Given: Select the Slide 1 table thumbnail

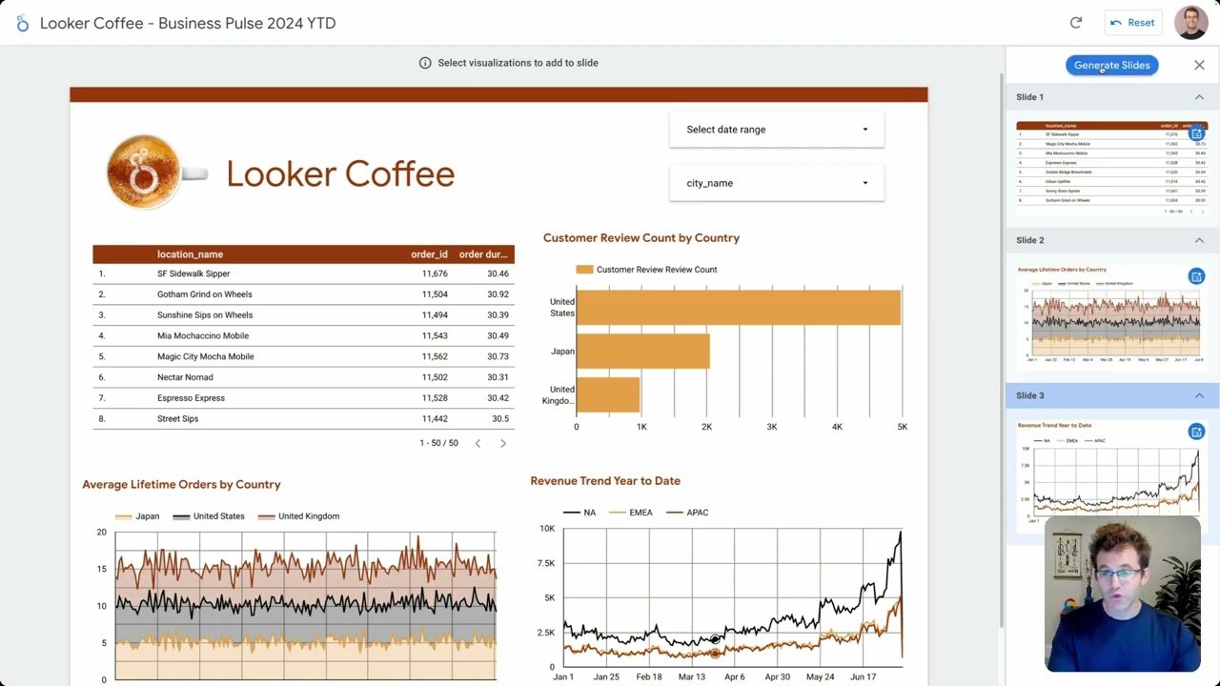Looking at the screenshot, I should point(1111,168).
